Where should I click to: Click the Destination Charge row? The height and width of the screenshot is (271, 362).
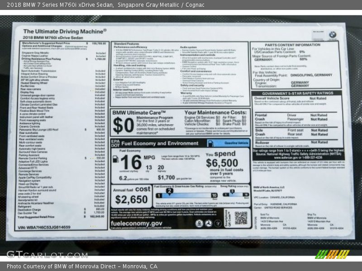coord(61,210)
